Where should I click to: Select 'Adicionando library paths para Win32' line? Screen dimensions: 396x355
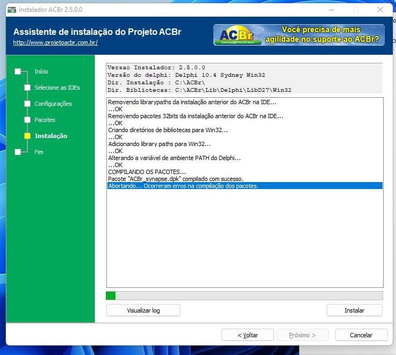tap(244, 144)
